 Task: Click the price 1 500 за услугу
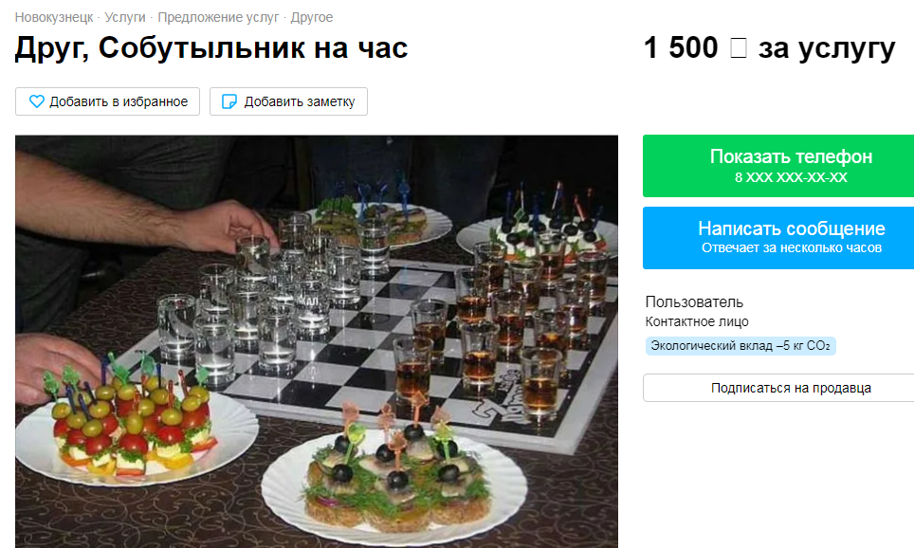[x=770, y=47]
